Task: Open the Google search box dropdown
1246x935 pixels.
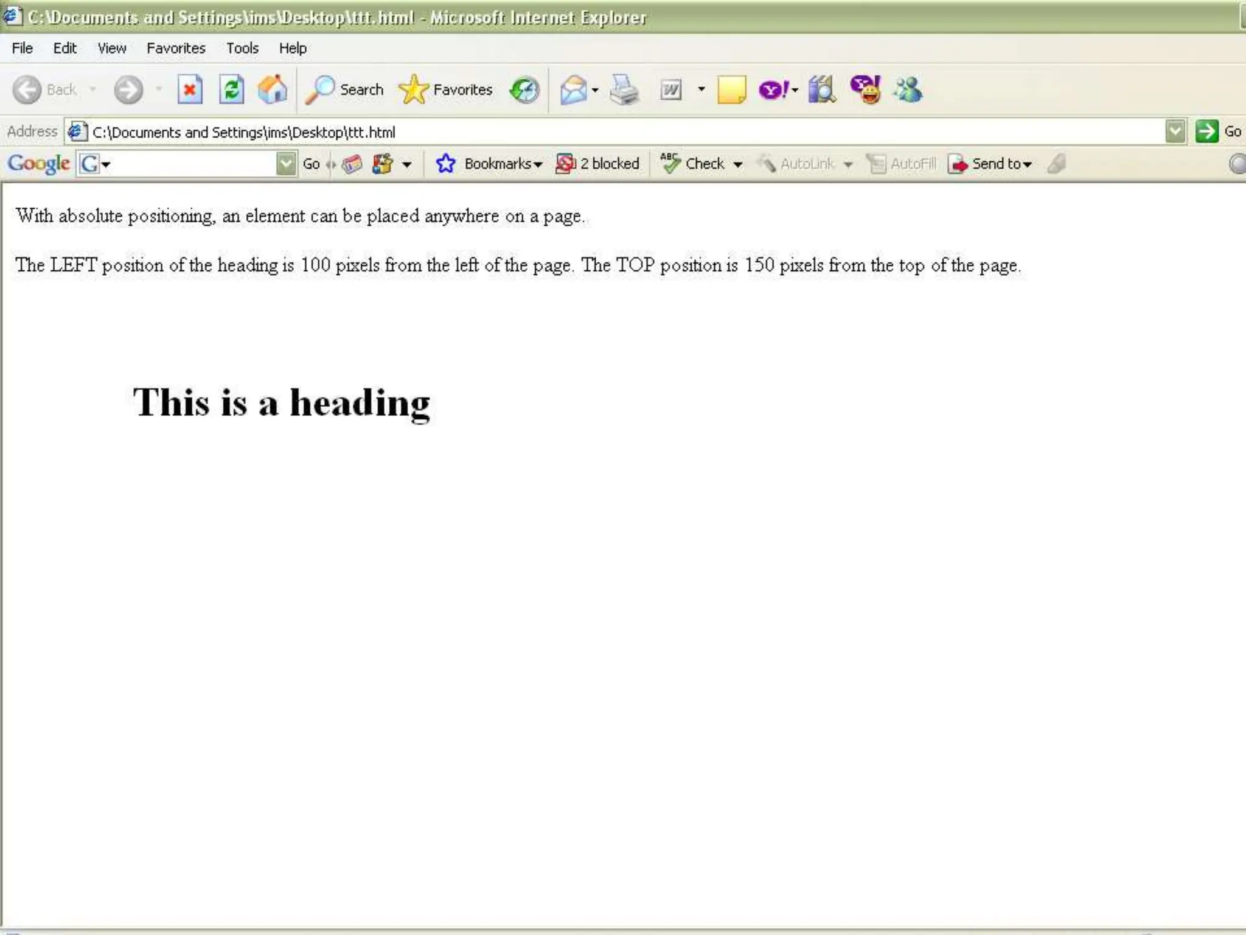Action: point(285,164)
